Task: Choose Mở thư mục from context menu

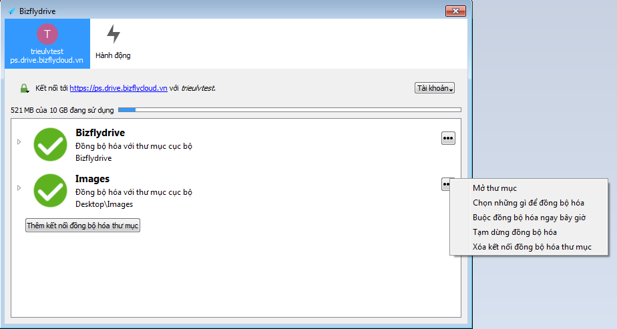Action: click(529, 188)
